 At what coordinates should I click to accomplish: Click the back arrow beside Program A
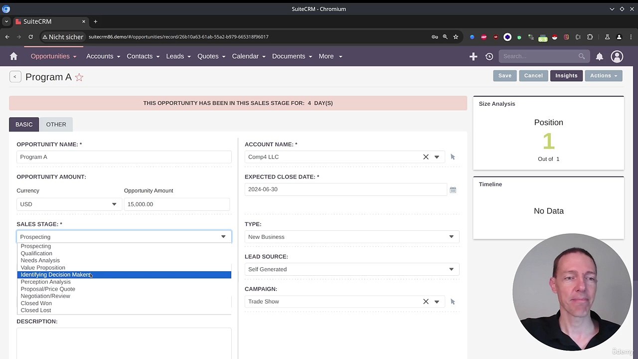(x=15, y=77)
